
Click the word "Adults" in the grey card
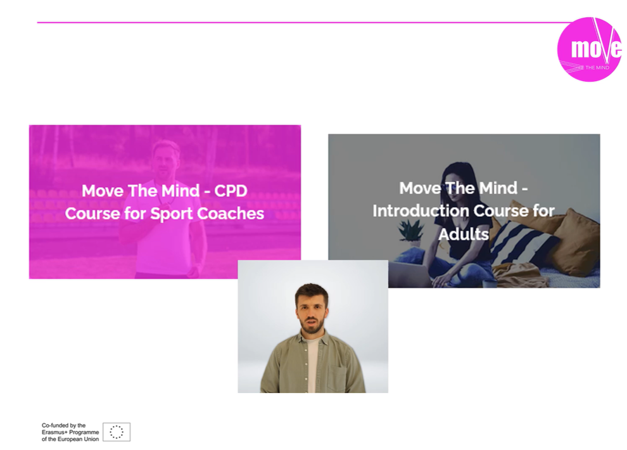pos(464,233)
